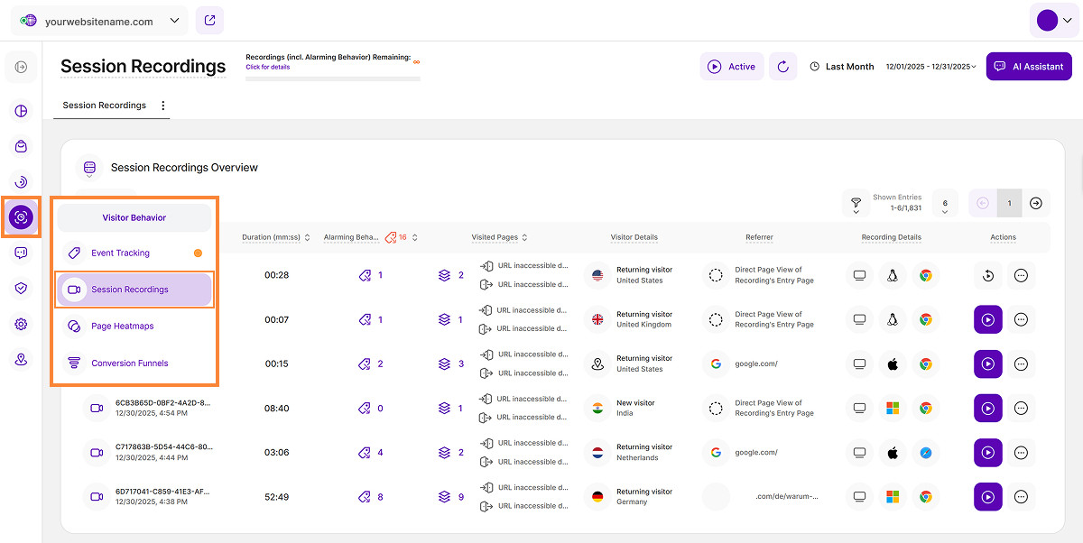Replay the first recording of 00:28 duration
The image size is (1083, 543).
(x=987, y=275)
